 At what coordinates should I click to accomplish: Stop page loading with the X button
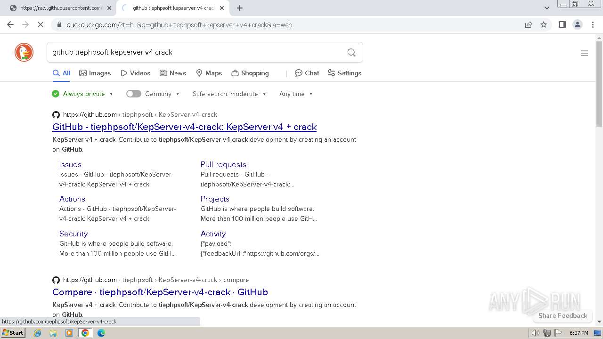tap(41, 24)
